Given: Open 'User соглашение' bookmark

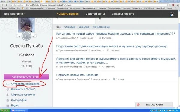Looking at the screenshot, I should 75,8.
